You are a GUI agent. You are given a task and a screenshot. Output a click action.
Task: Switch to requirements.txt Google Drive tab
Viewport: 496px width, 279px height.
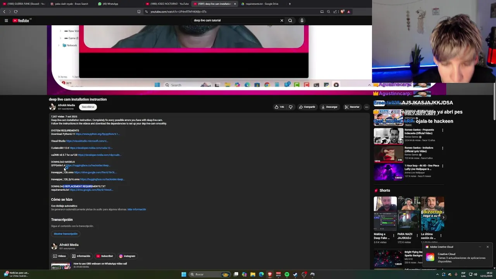point(262,4)
